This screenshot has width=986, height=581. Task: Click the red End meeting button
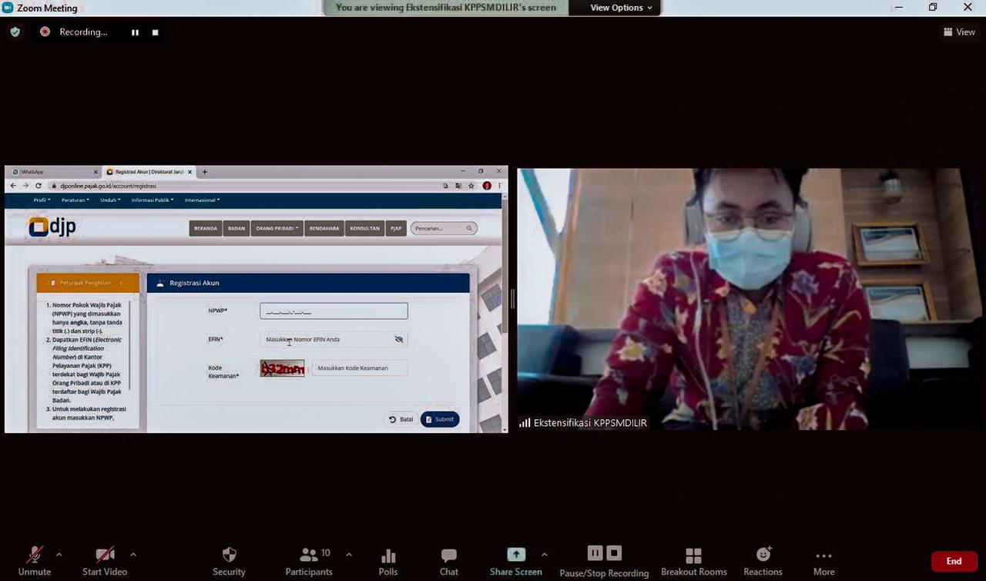tap(954, 561)
